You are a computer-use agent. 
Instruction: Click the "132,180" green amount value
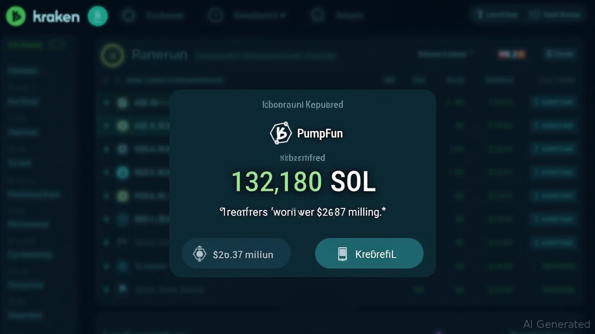277,182
